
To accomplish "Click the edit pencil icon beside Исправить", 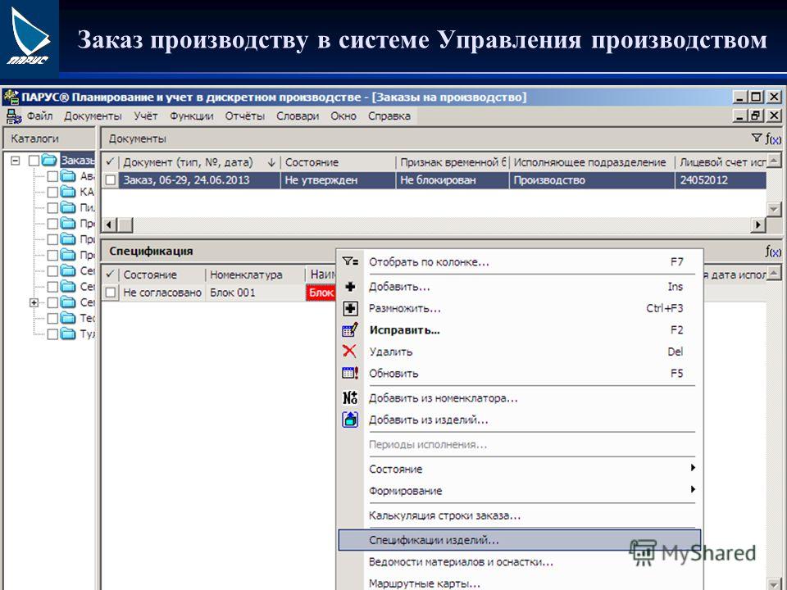I will [350, 329].
